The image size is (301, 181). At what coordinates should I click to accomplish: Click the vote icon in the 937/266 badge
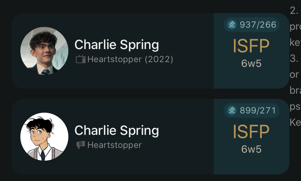click(x=232, y=25)
